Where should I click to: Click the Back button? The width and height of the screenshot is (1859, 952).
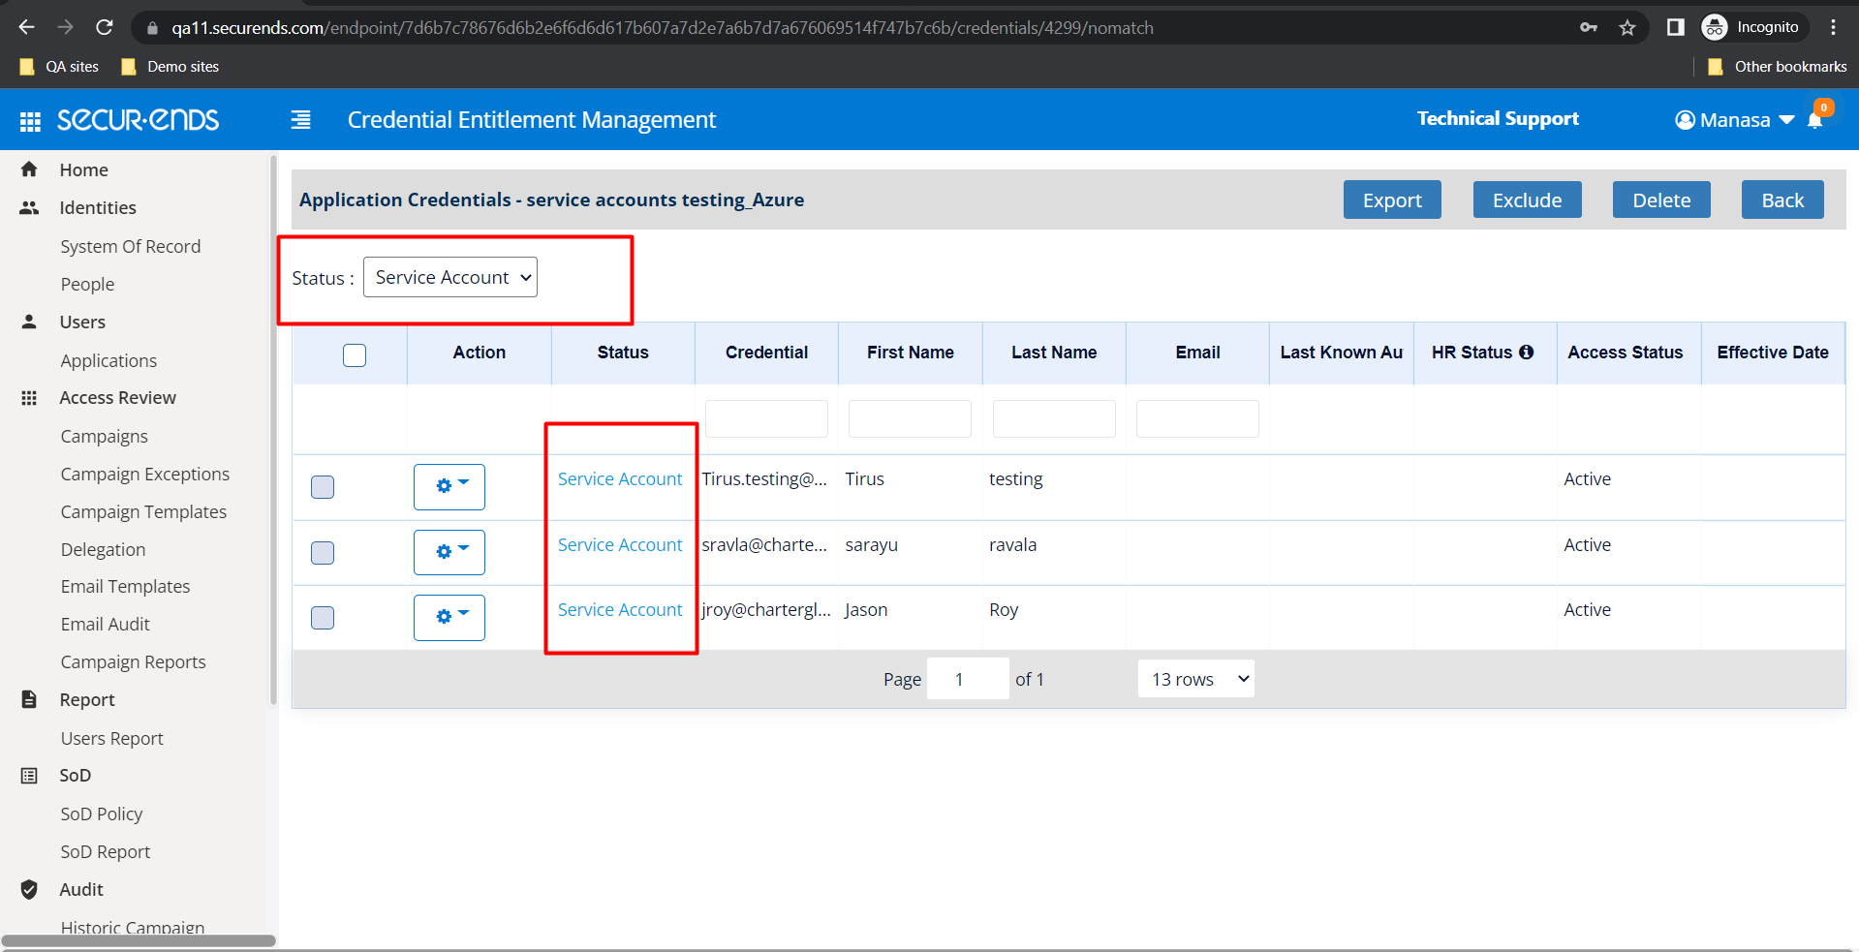point(1782,200)
